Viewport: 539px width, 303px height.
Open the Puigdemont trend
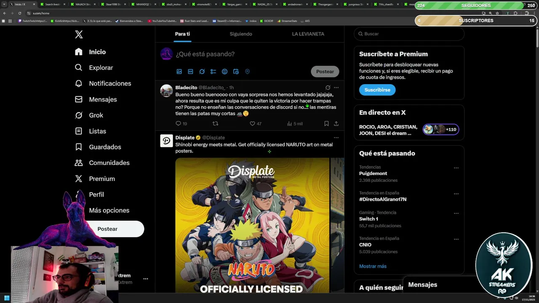(373, 173)
